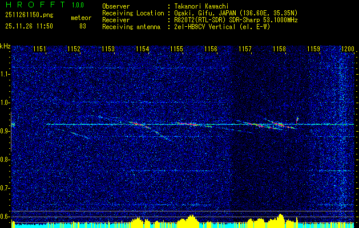Click the meteor count label
Image resolution: width=359 pixels, height=228 pixels.
[81, 18]
